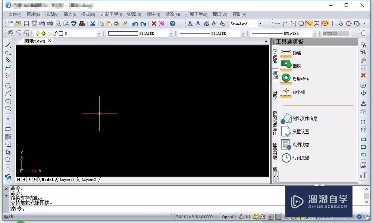Open the 绘图(D) menu
The image size is (373, 223).
click(134, 14)
